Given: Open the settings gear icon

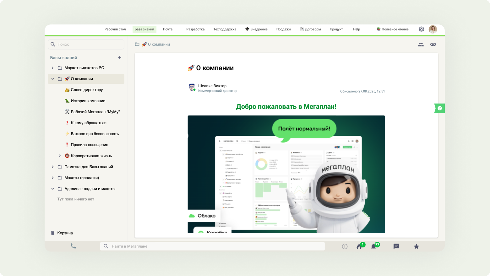Looking at the screenshot, I should point(421,29).
